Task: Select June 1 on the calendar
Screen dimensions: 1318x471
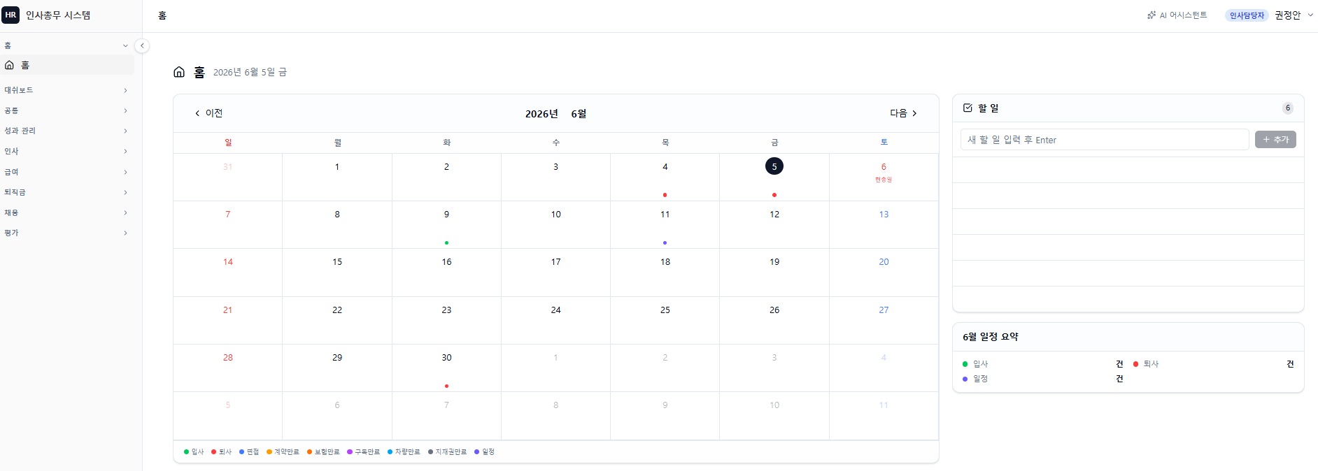Action: click(x=337, y=177)
